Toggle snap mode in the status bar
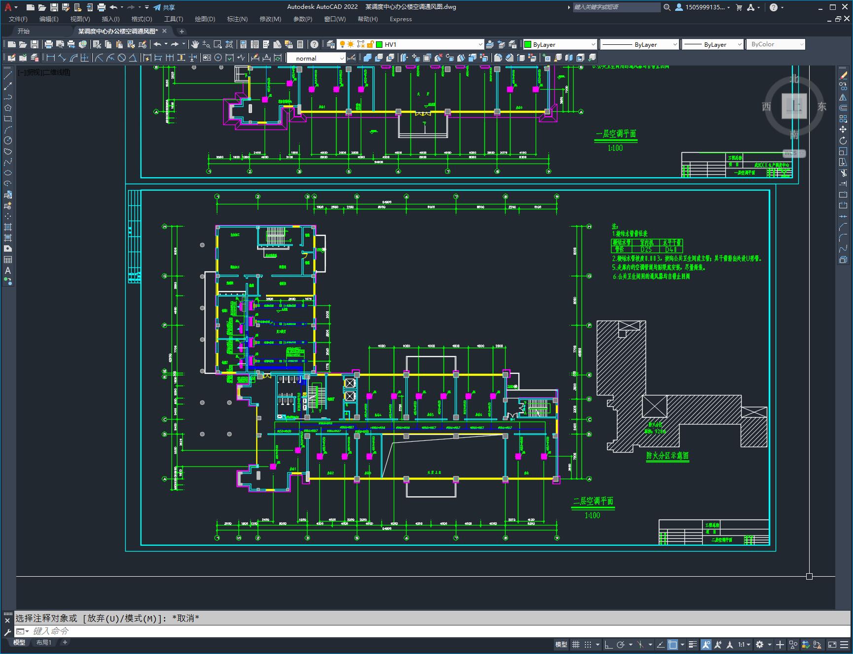 (588, 644)
